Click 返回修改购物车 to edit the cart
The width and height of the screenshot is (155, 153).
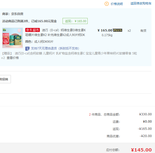point(141,3)
